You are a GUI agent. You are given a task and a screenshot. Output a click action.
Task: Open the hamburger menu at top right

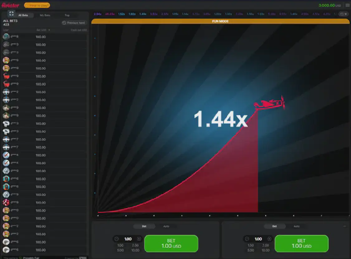[x=347, y=5]
